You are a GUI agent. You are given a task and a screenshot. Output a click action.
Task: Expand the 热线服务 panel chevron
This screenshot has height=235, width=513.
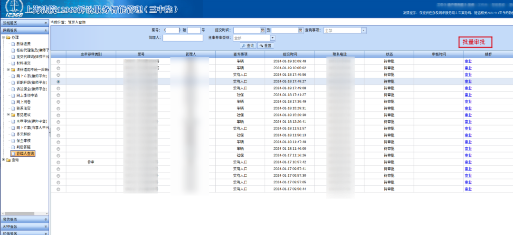46,24
